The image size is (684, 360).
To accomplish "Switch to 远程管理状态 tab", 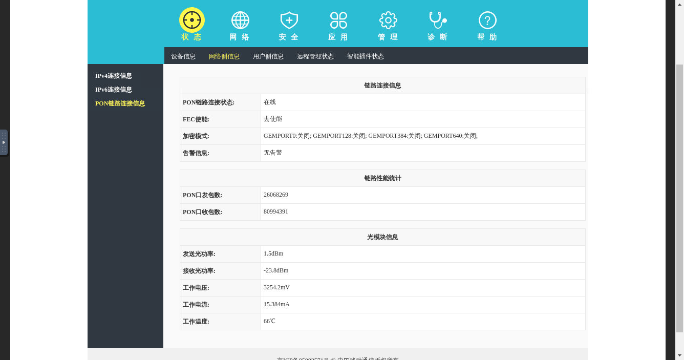I will click(x=315, y=56).
